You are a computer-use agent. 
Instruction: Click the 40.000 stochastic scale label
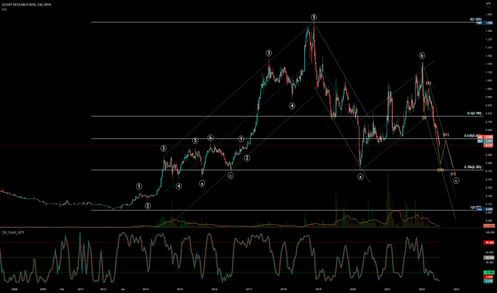490,263
